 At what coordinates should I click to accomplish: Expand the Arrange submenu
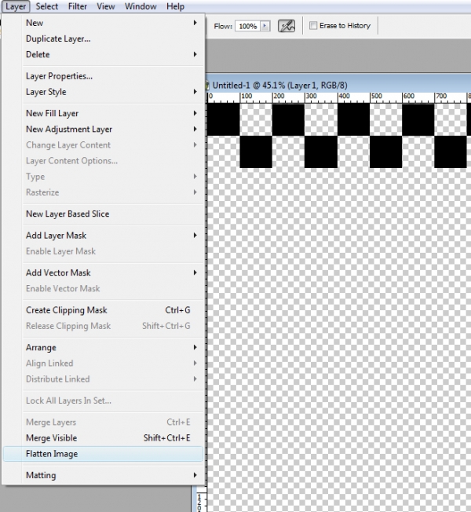click(x=103, y=347)
